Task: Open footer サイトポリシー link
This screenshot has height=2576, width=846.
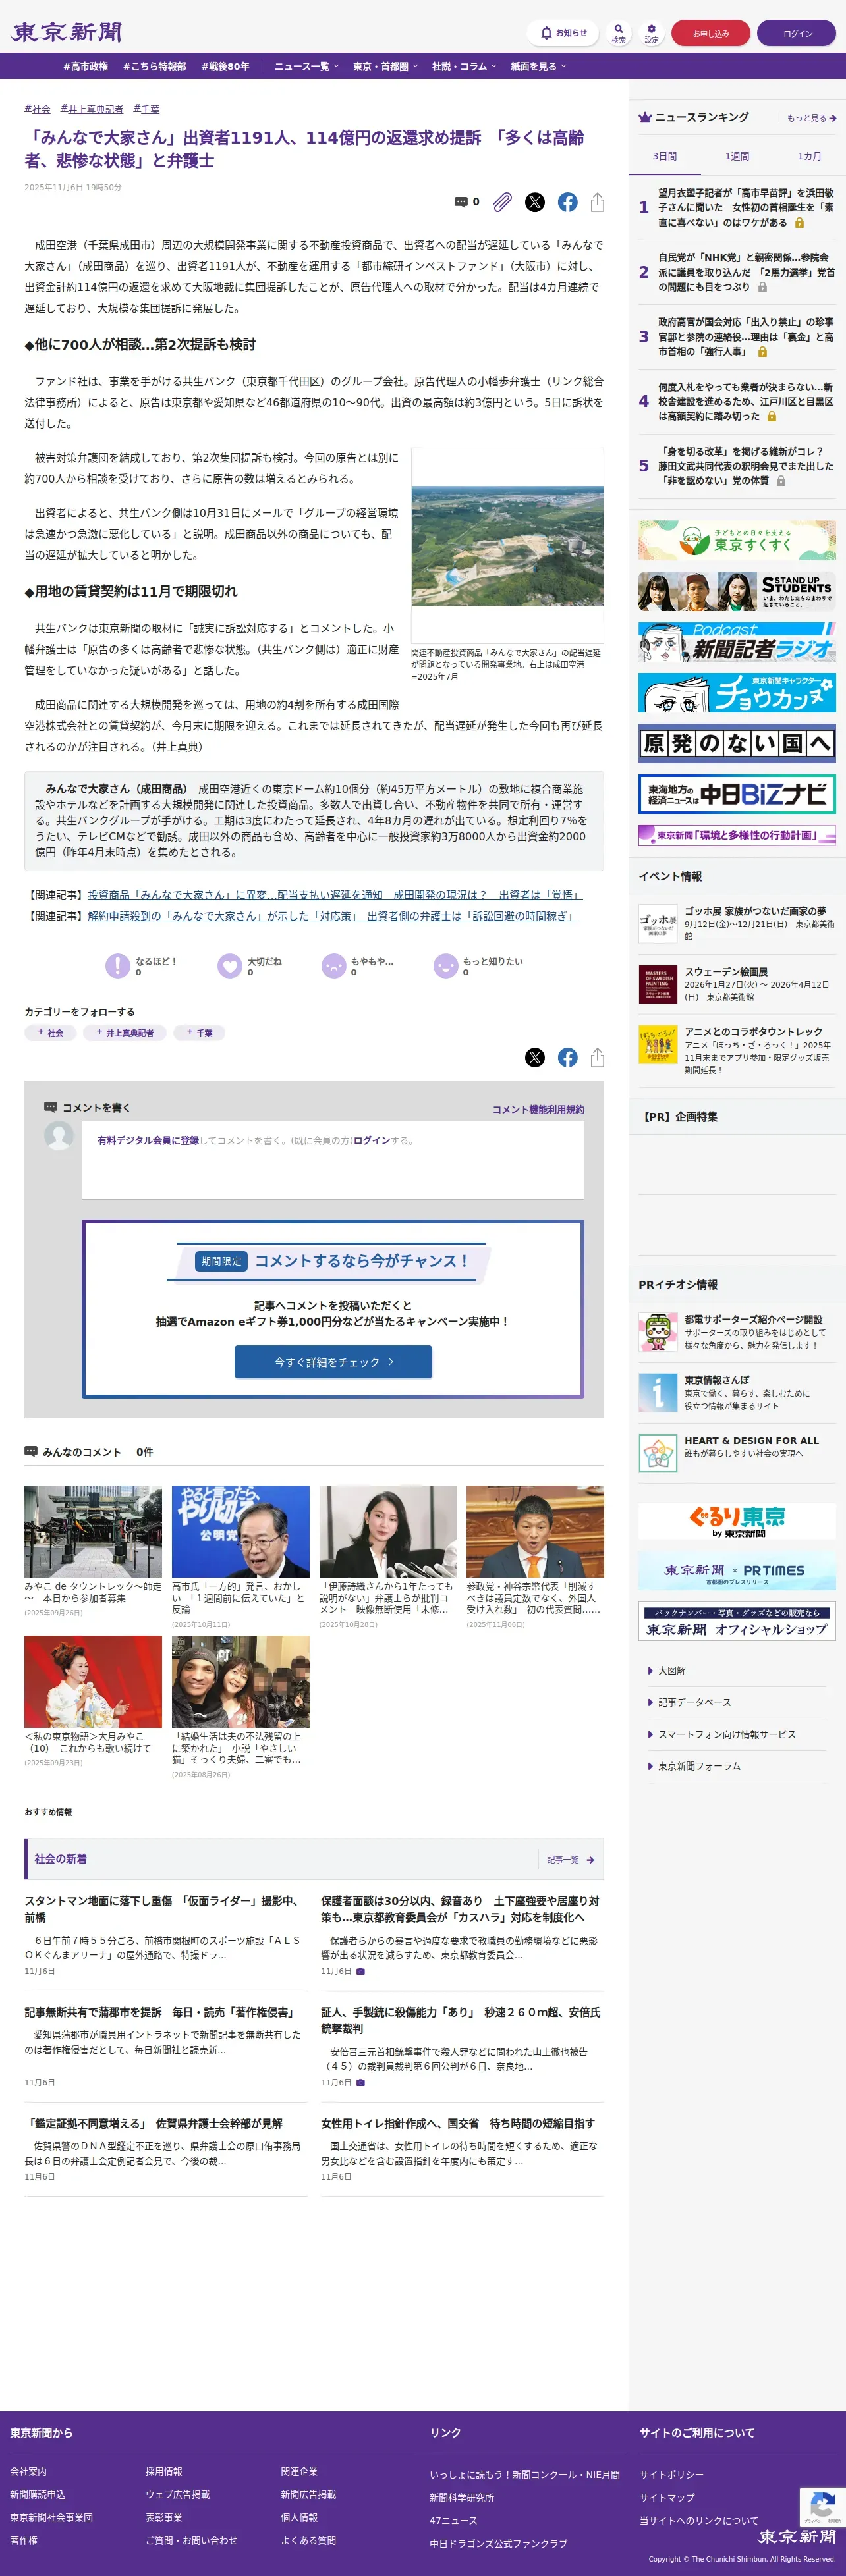Action: pos(672,2474)
